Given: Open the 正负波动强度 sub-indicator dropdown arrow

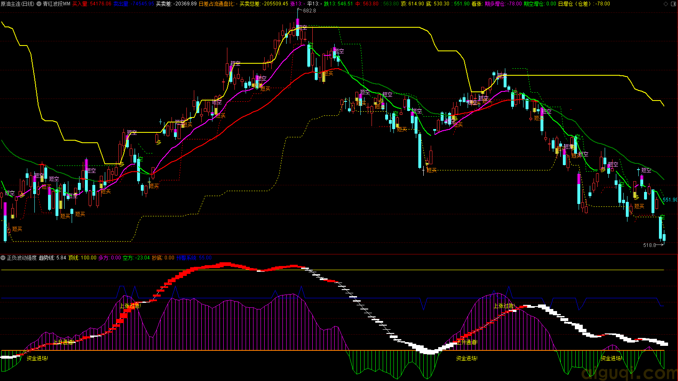Looking at the screenshot, I should [3, 258].
